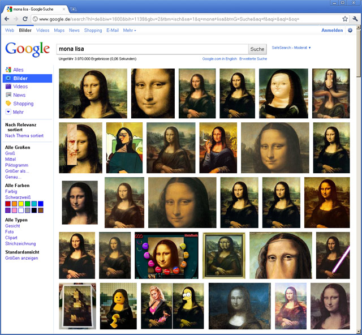Open News in top navigation

[x=74, y=30]
